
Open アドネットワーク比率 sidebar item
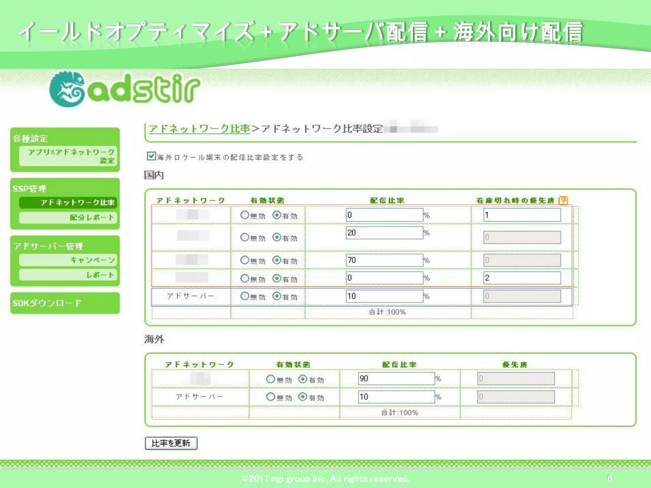click(x=68, y=202)
